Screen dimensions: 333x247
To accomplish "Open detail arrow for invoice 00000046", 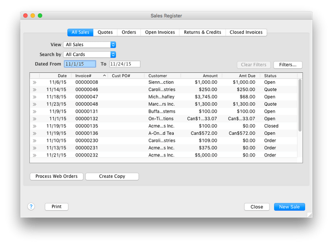I will tap(35, 90).
